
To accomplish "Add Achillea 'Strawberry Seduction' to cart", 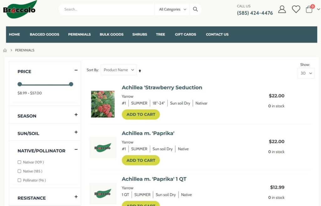I will (141, 115).
